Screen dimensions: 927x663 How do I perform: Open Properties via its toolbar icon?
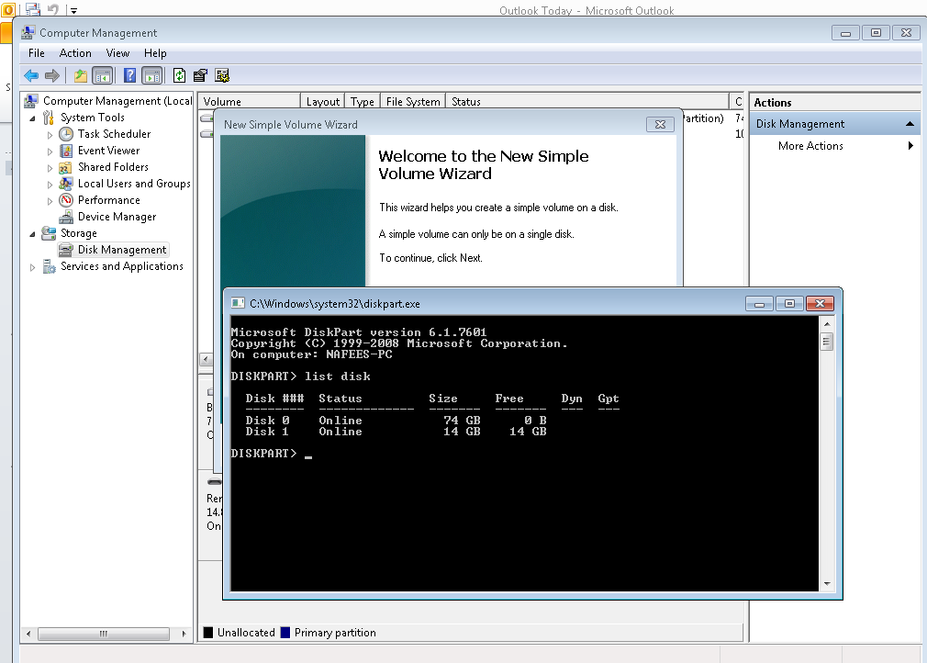click(x=198, y=74)
